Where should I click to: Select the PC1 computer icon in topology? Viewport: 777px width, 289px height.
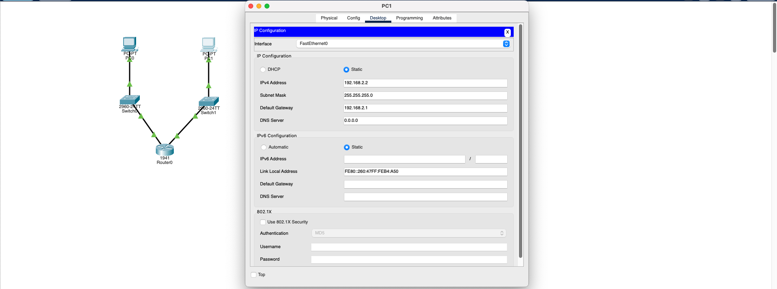209,45
